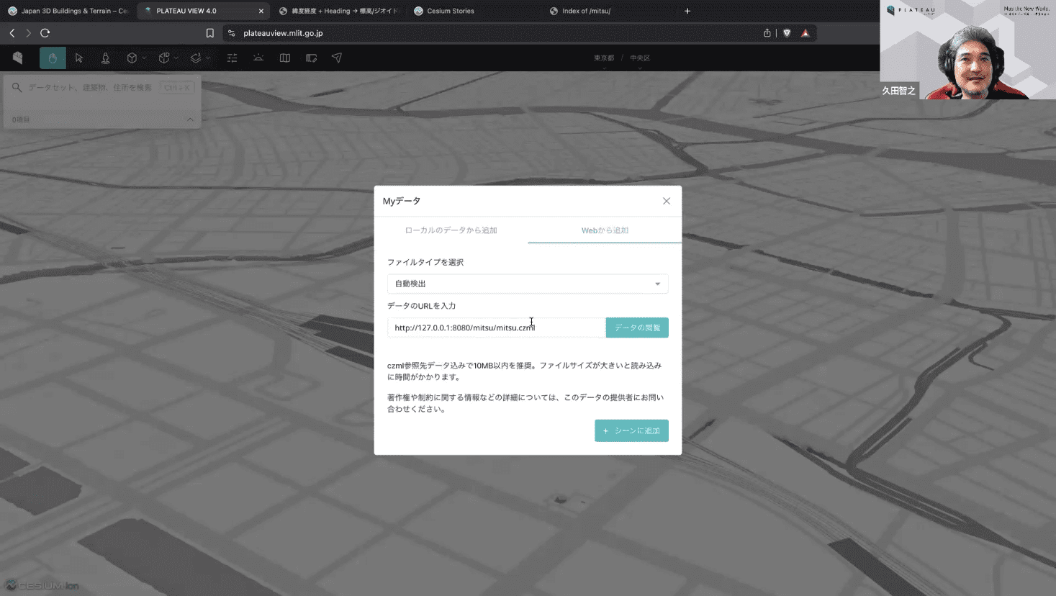1056x596 pixels.
Task: Select the Webから追加 tab
Action: (x=605, y=230)
